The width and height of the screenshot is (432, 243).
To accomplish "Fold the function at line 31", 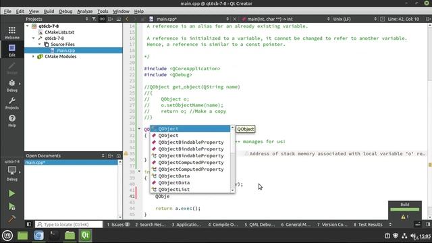I will [x=139, y=129].
